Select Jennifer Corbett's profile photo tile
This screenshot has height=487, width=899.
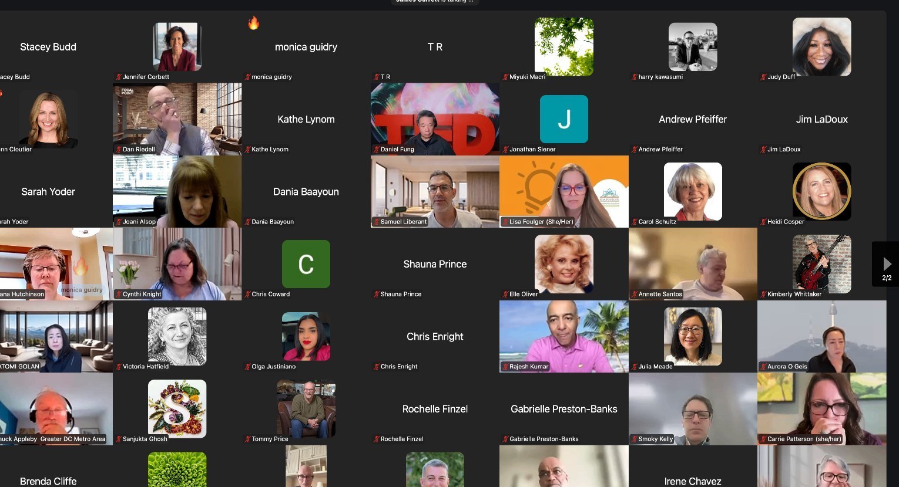177,46
